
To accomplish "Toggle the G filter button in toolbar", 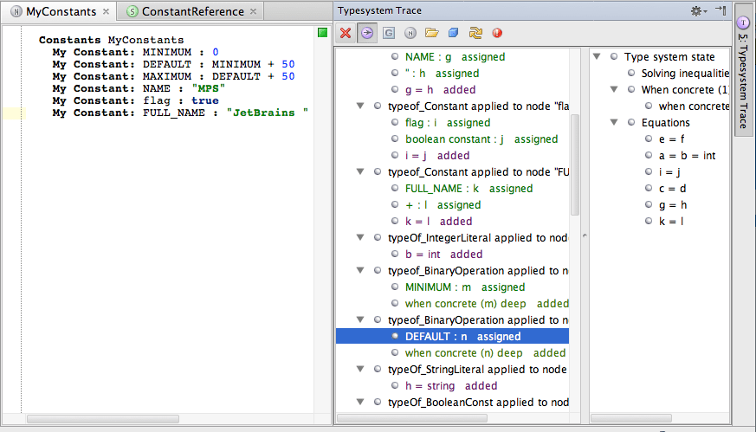I will [x=389, y=34].
